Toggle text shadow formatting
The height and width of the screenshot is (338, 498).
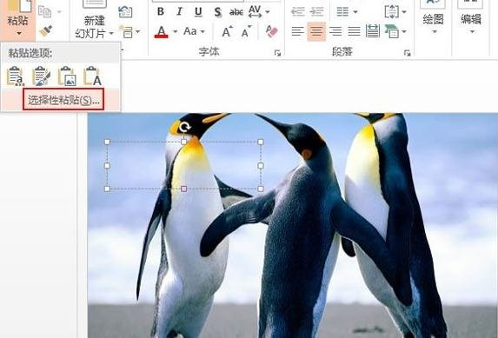217,12
